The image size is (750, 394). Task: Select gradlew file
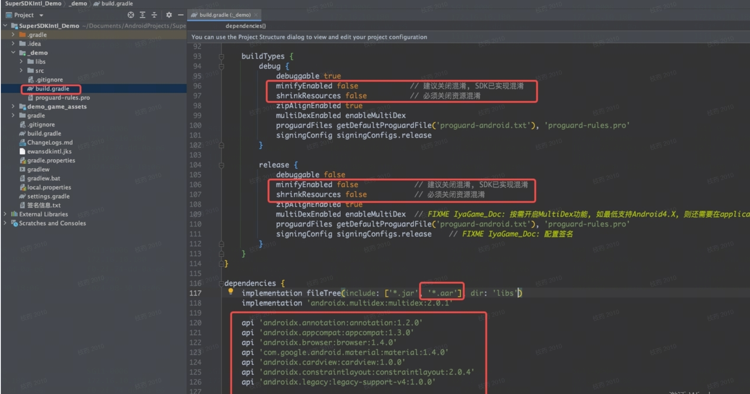tap(34, 169)
